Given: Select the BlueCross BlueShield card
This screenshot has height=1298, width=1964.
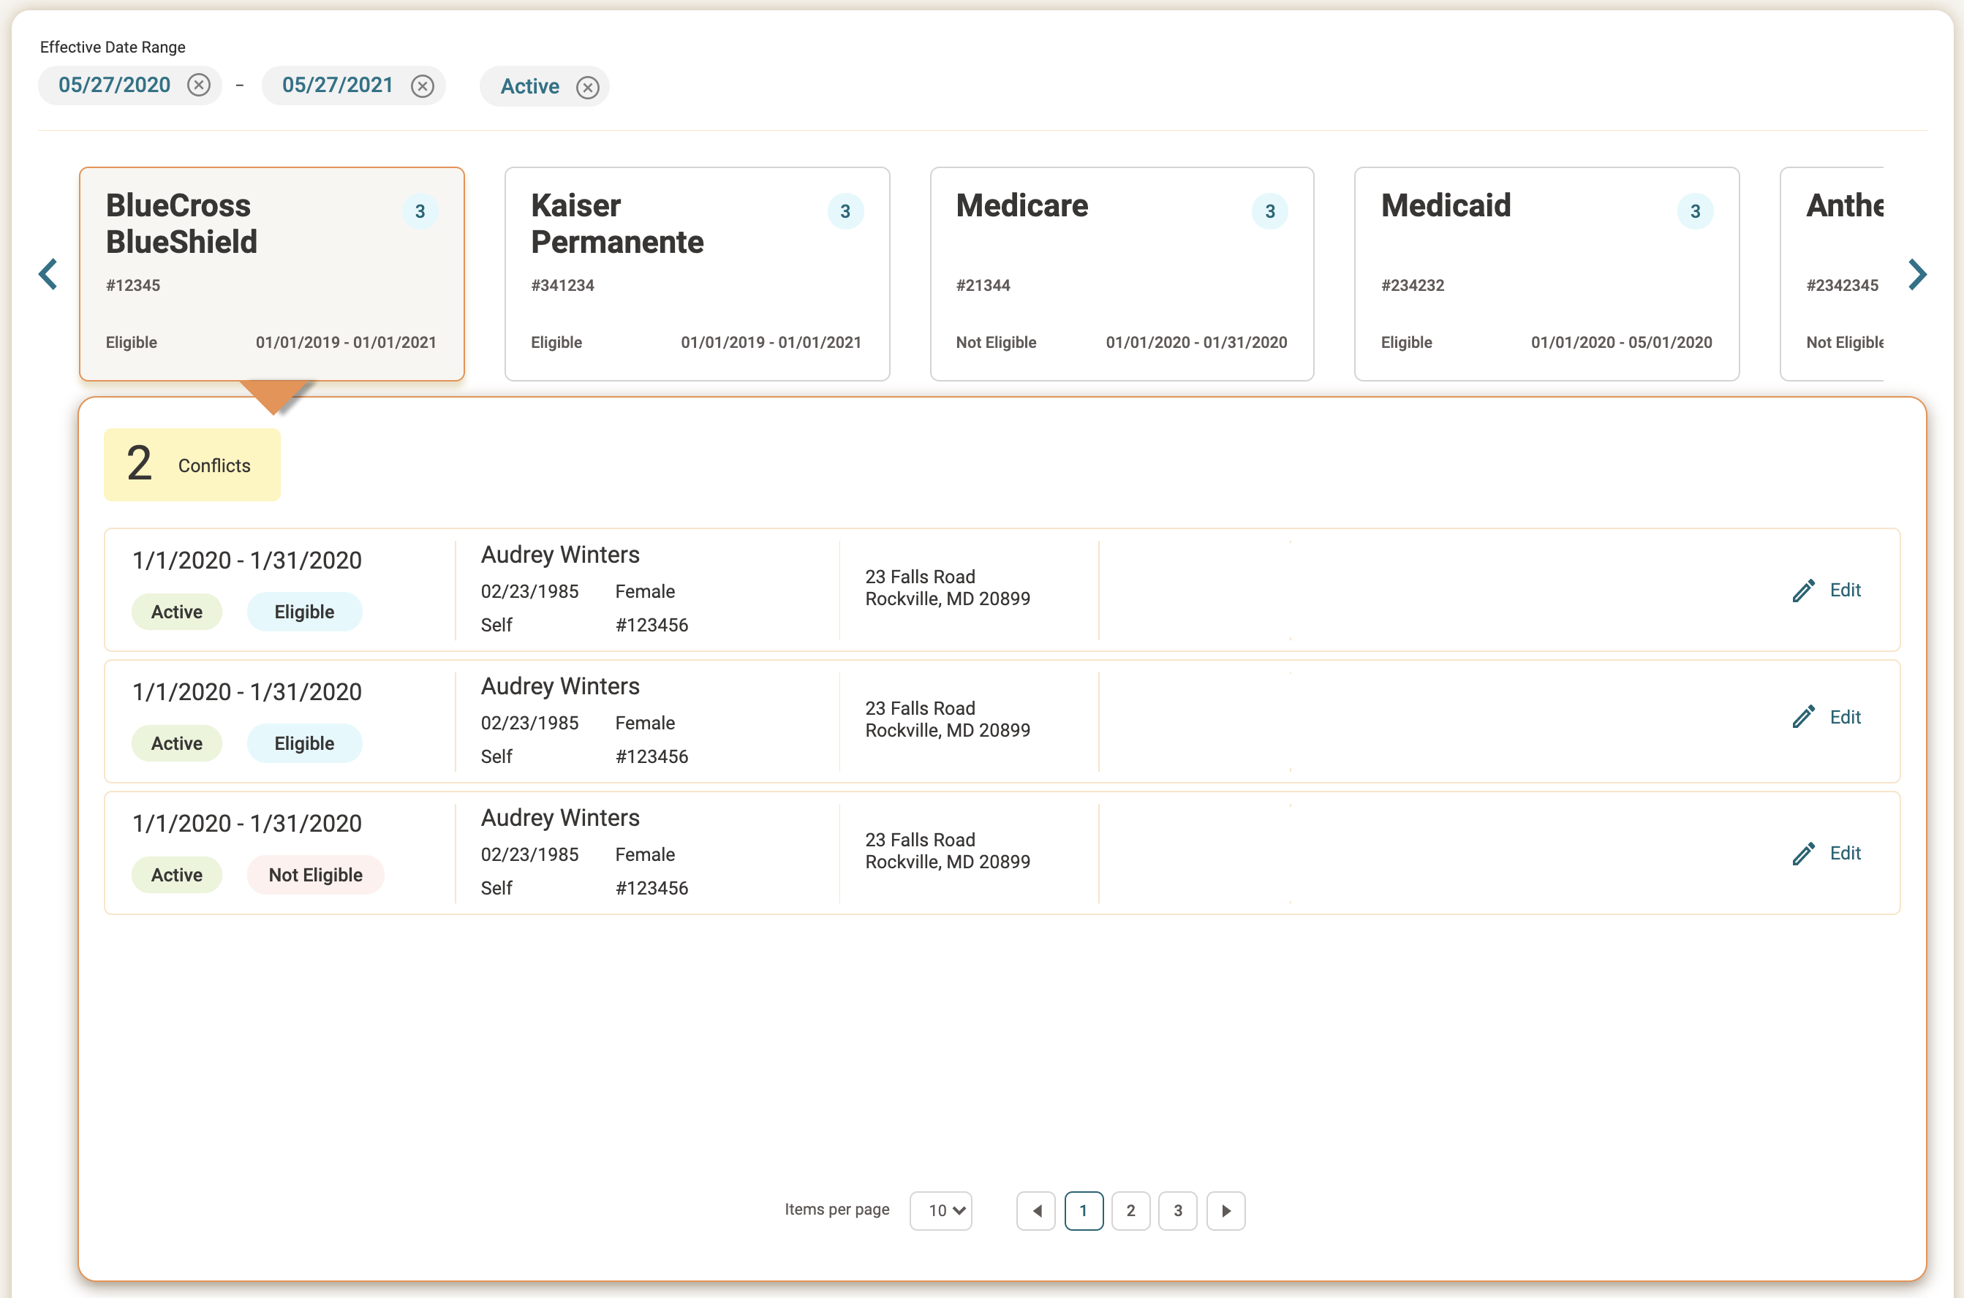Looking at the screenshot, I should coord(271,274).
